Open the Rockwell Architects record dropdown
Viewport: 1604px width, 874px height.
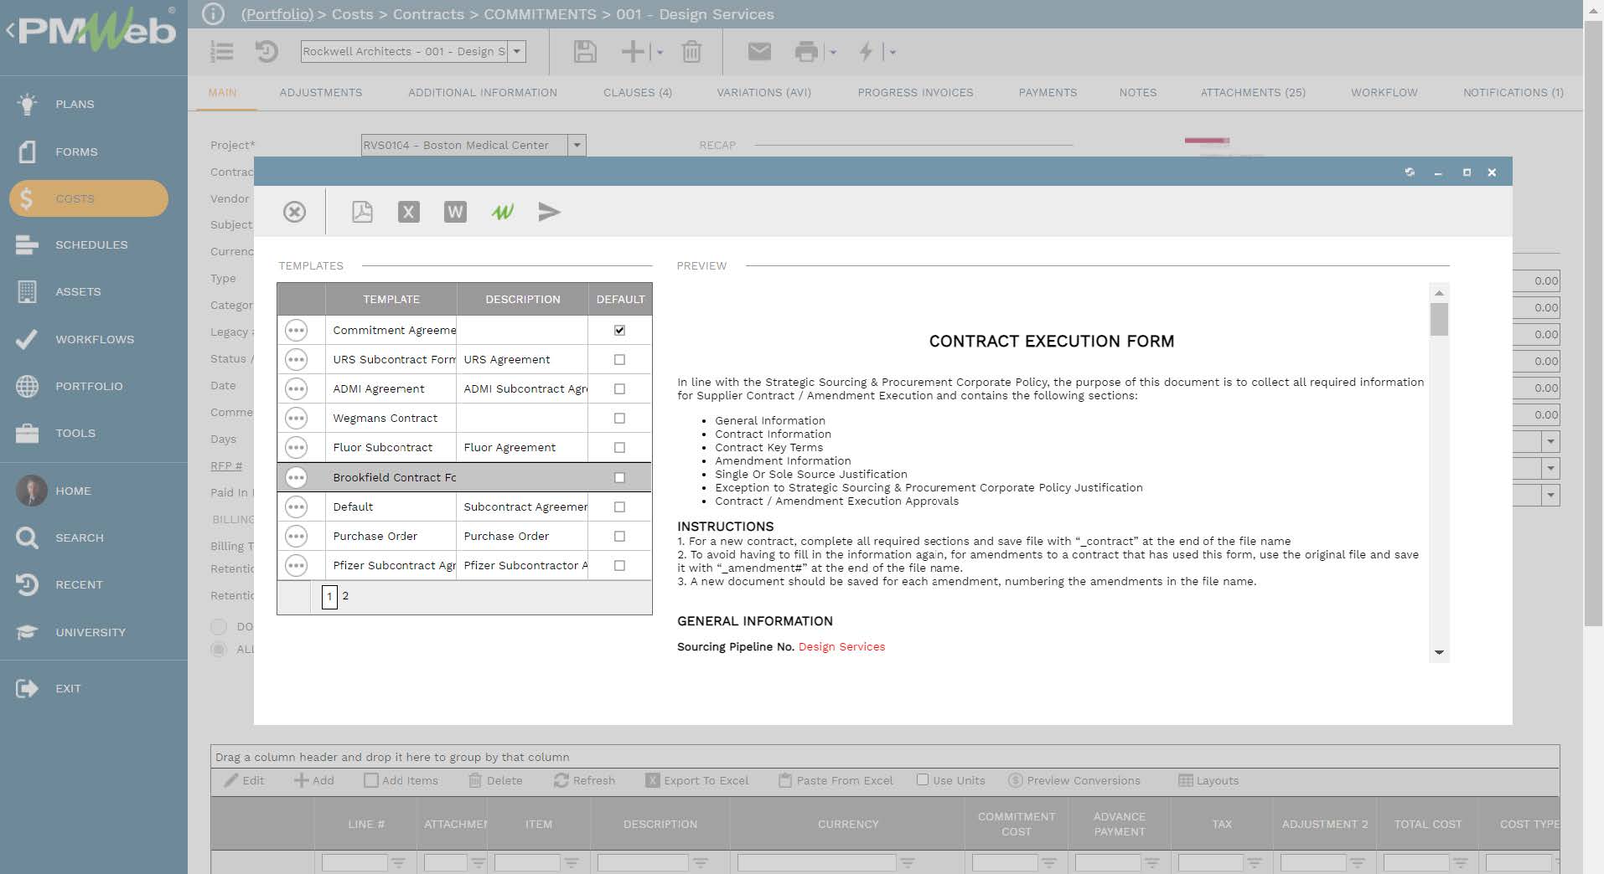coord(519,51)
